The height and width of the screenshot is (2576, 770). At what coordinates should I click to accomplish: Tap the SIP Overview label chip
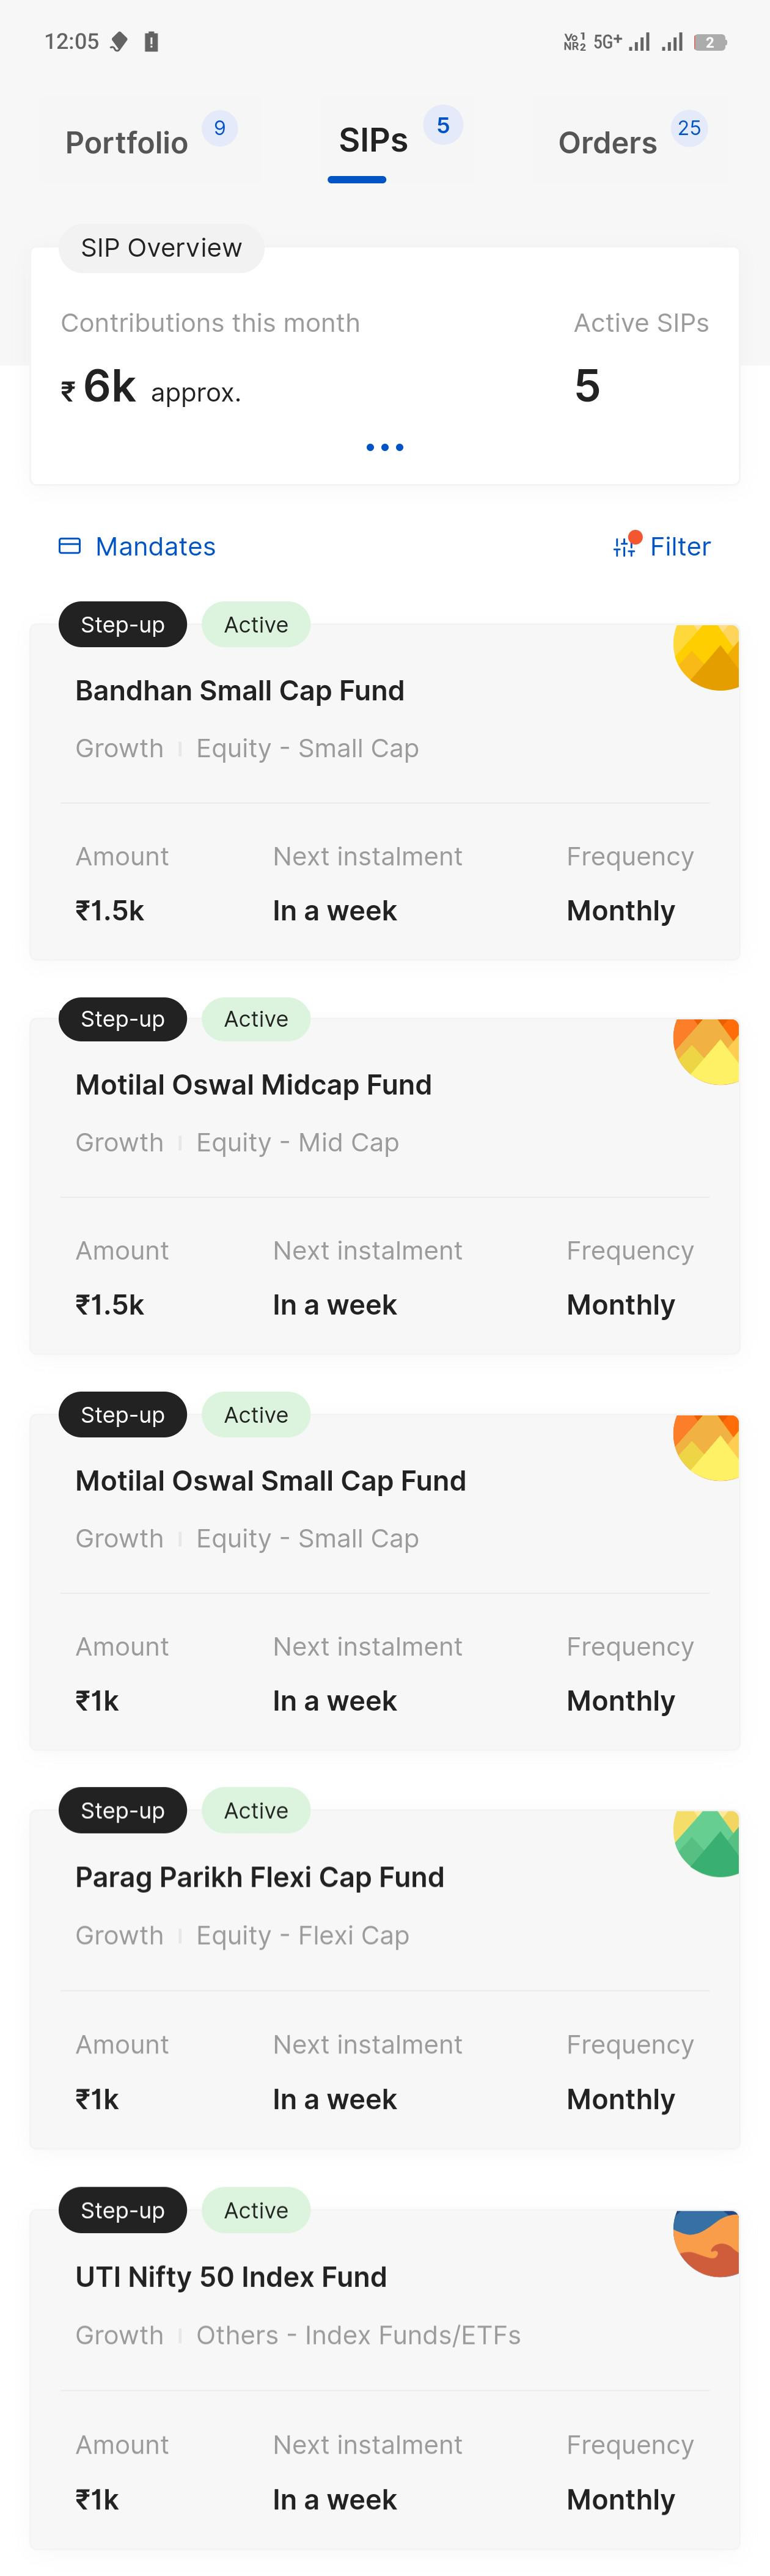[x=161, y=248]
